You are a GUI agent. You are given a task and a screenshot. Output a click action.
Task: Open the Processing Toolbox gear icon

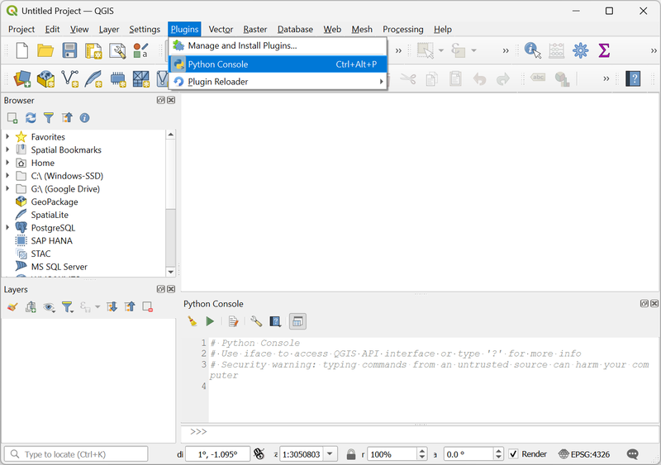tap(581, 50)
